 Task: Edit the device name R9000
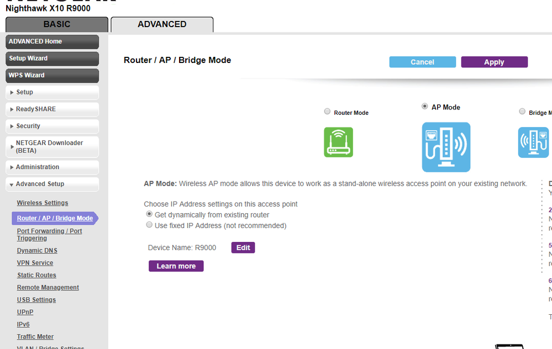coord(243,248)
